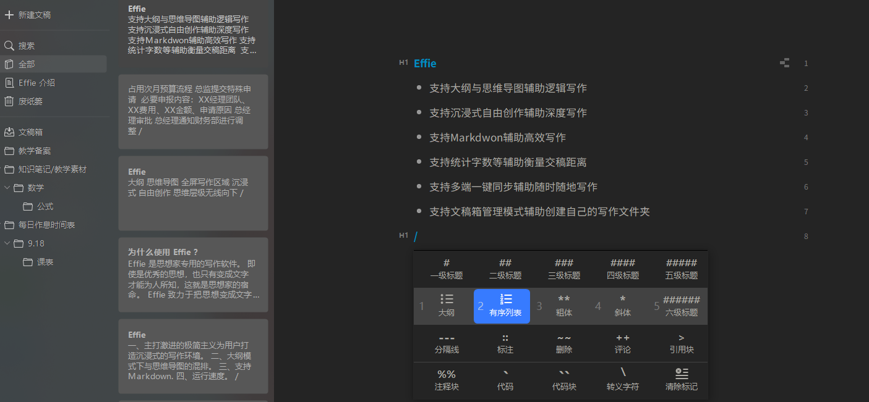Insert a 注释块 comment block
869x402 pixels.
coord(447,380)
